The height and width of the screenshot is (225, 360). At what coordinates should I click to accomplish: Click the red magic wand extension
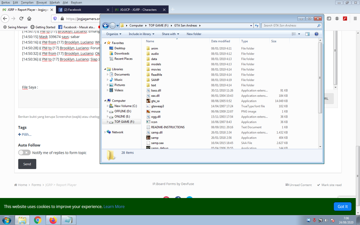click(x=345, y=19)
